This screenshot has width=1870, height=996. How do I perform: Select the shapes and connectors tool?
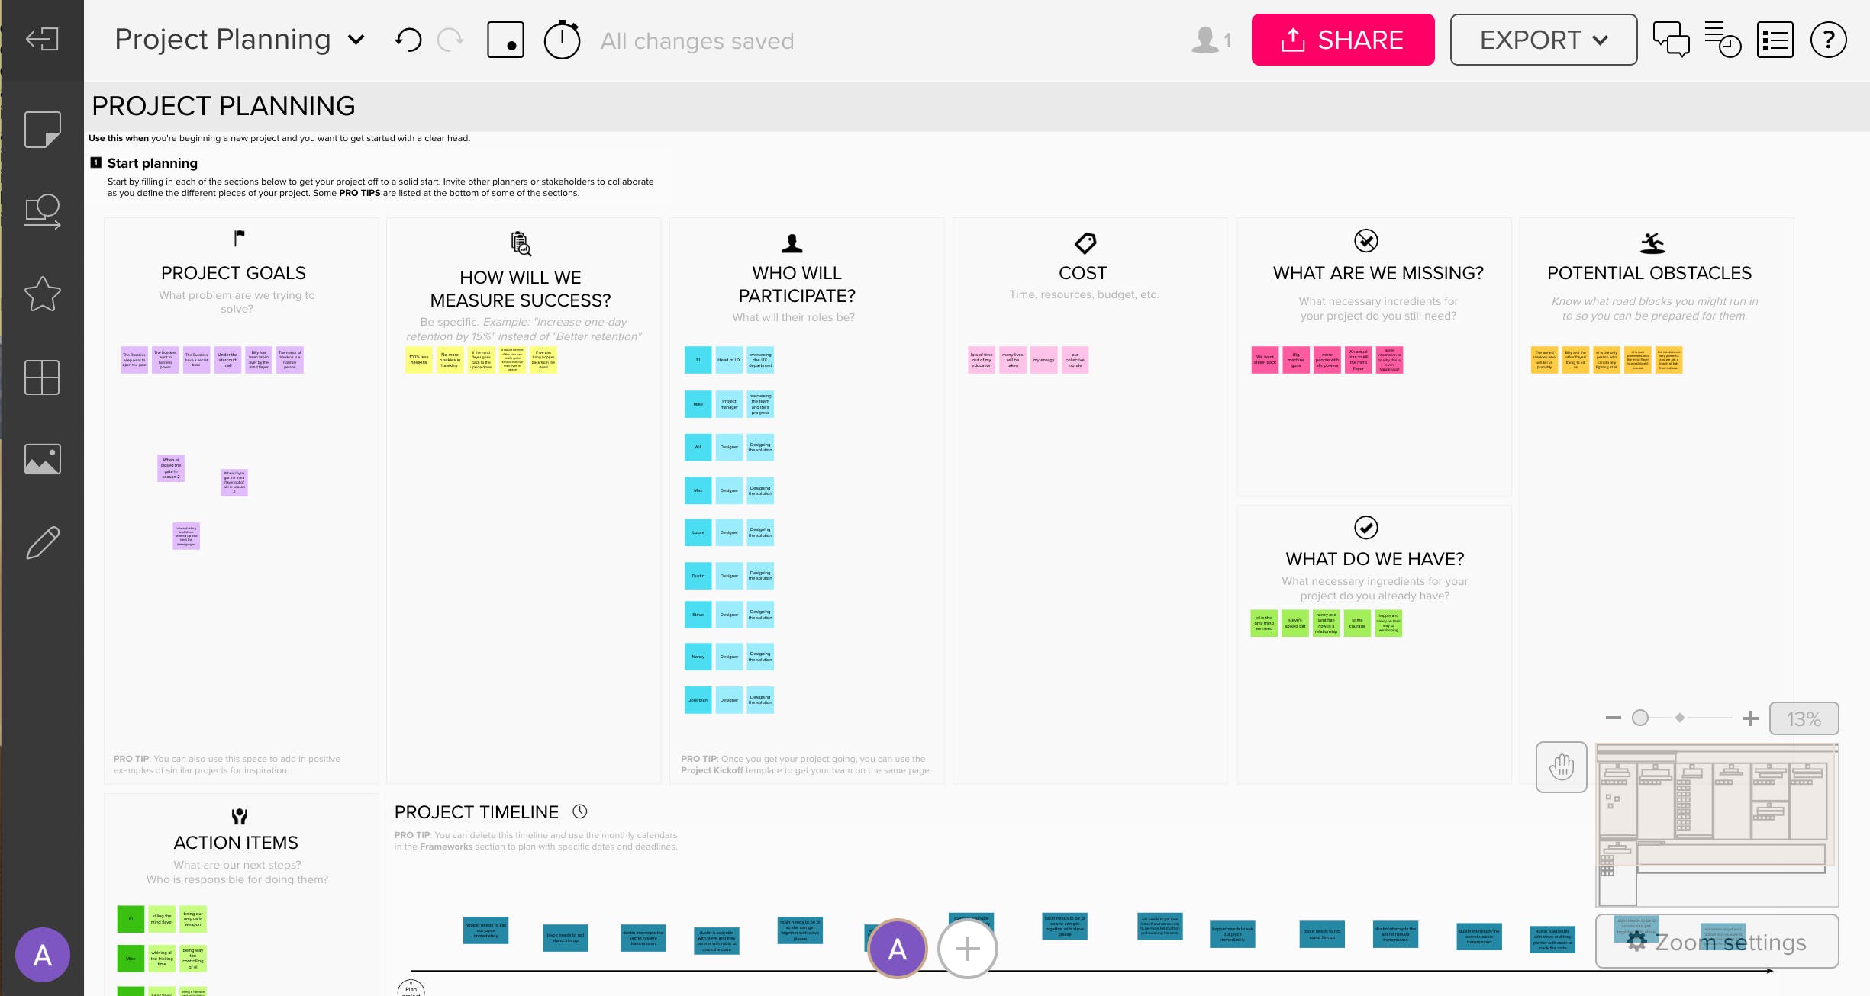tap(42, 211)
